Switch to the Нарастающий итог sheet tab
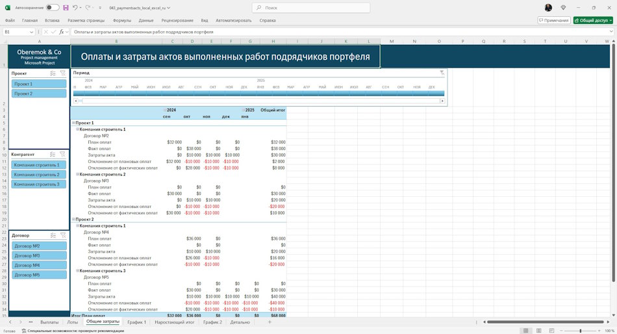Viewport: 617px width, 334px height. (175, 322)
